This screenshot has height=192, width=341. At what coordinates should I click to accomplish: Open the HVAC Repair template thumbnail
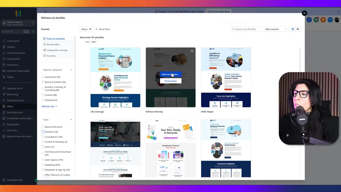coord(226,77)
